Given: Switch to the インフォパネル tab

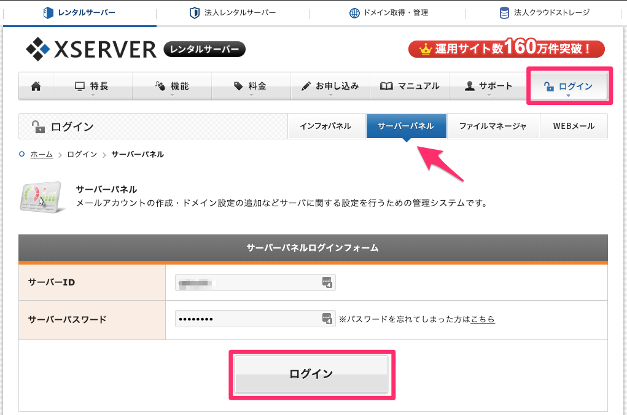Looking at the screenshot, I should click(x=326, y=126).
